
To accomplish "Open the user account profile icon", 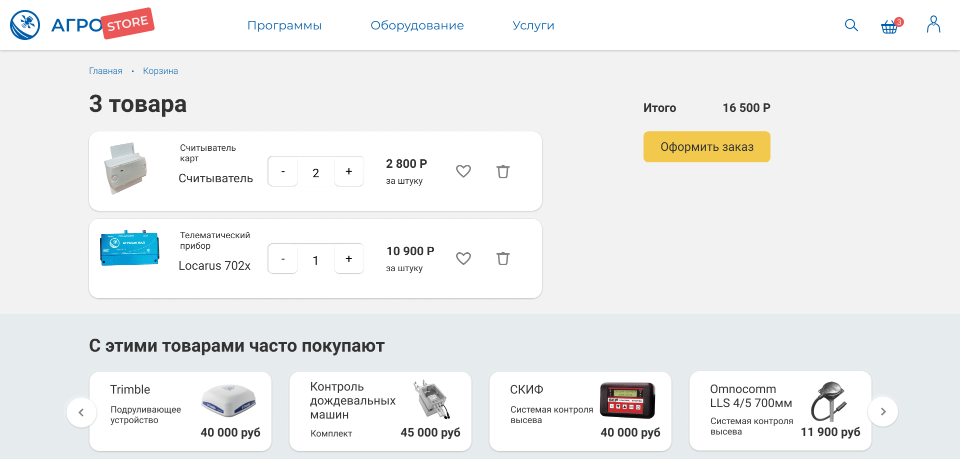I will 933,24.
